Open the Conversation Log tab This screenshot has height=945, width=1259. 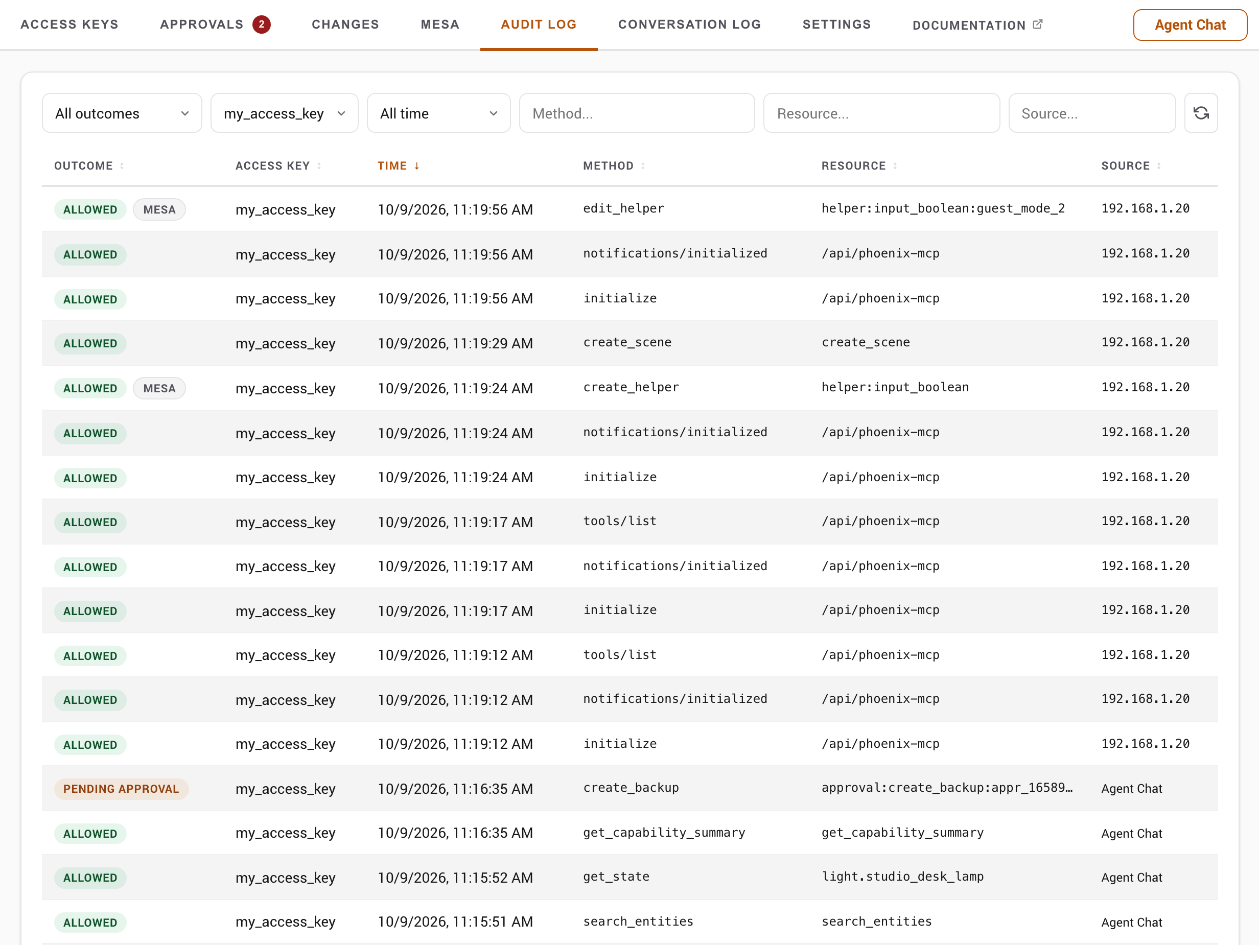[689, 25]
